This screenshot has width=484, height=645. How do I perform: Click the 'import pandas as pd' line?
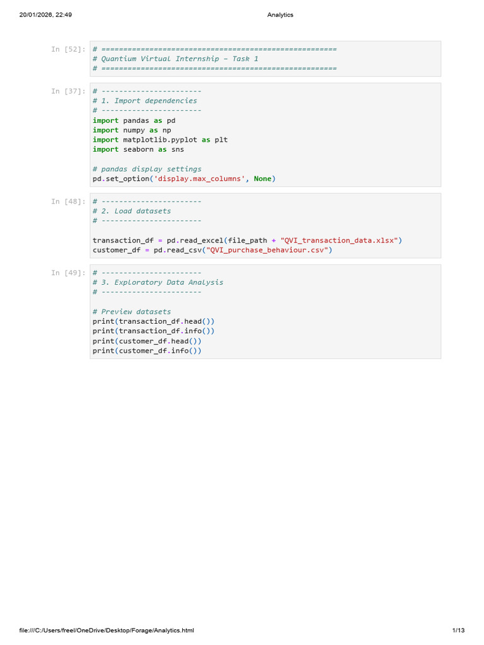(134, 120)
